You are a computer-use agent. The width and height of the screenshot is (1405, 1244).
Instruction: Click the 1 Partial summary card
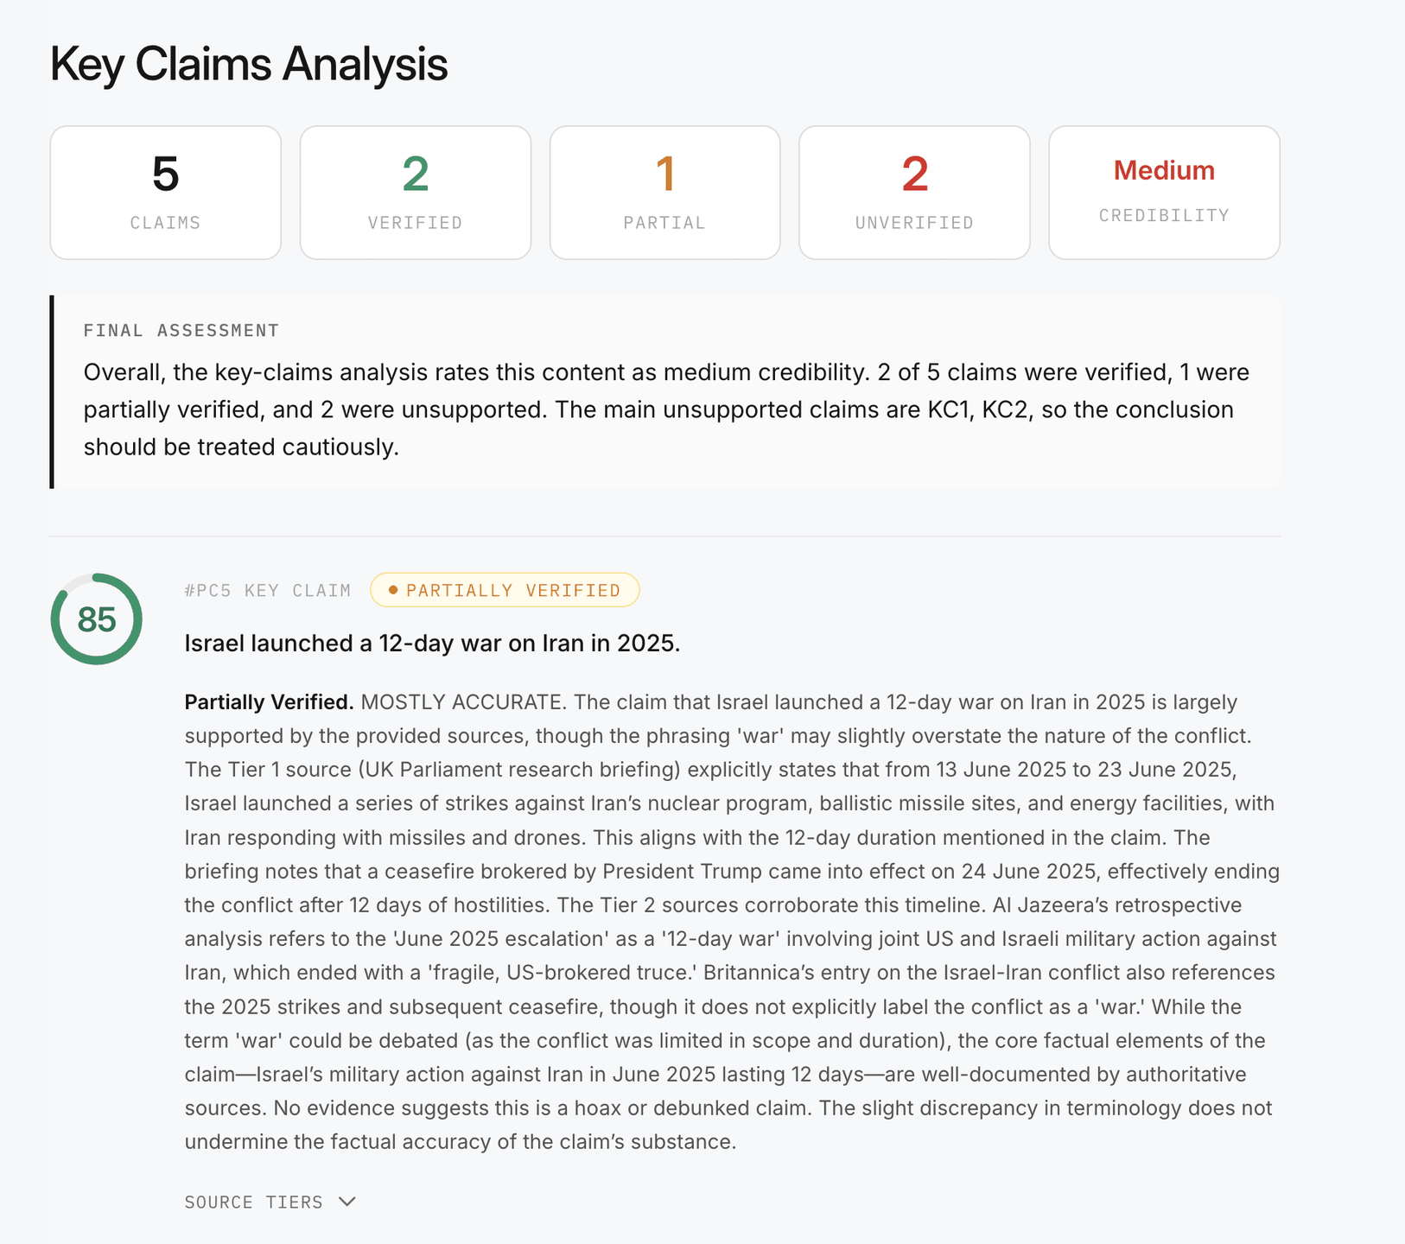pyautogui.click(x=665, y=193)
